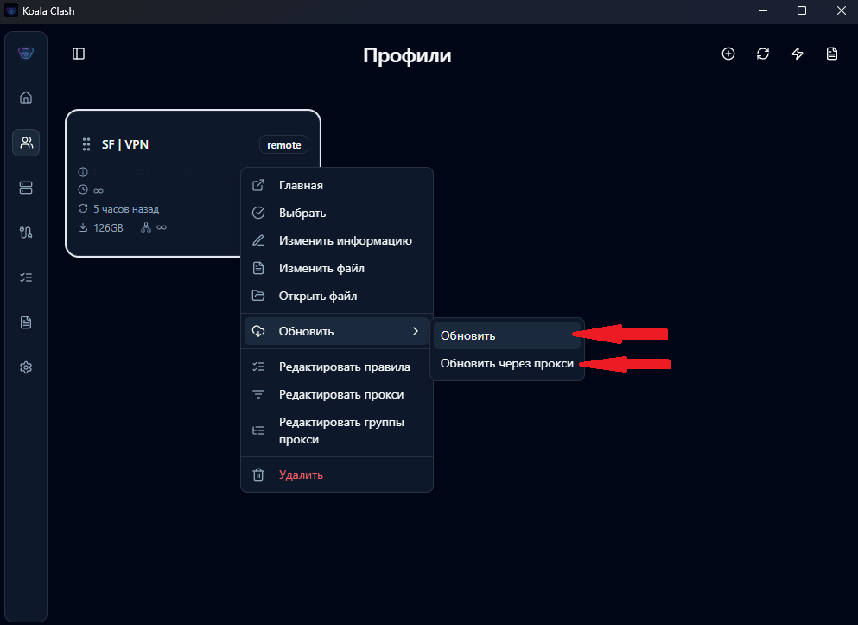Click the refresh icon in the top toolbar
This screenshot has width=858, height=625.
[x=763, y=54]
